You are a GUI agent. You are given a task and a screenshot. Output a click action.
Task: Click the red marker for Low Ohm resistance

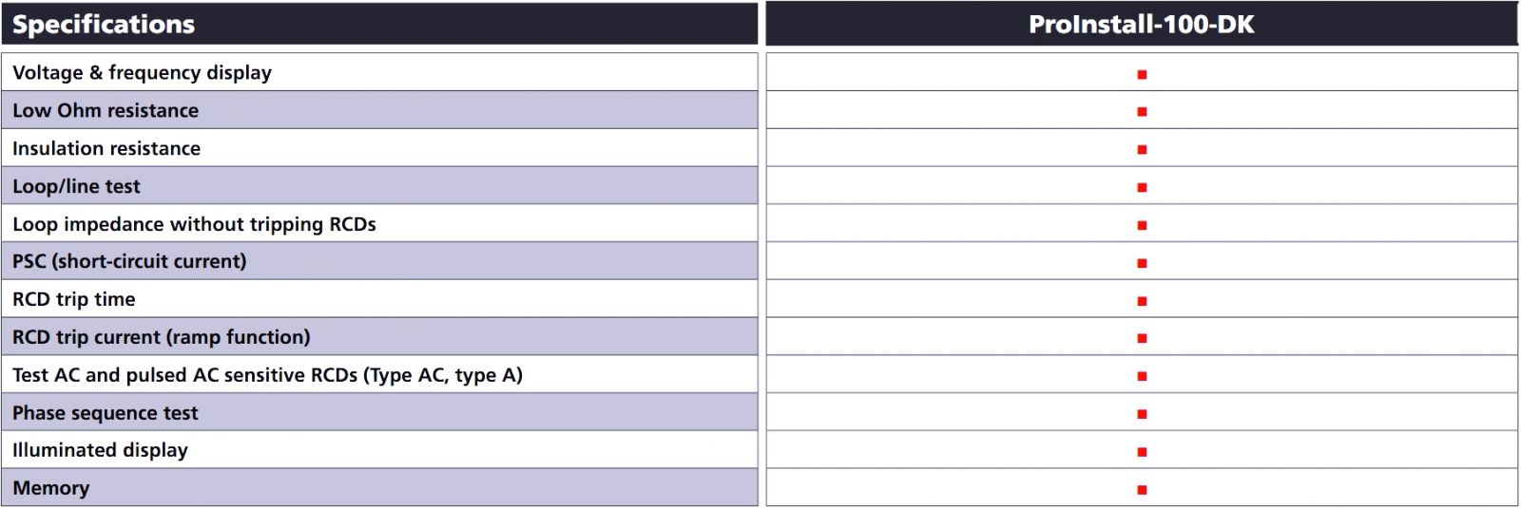coord(1142,112)
